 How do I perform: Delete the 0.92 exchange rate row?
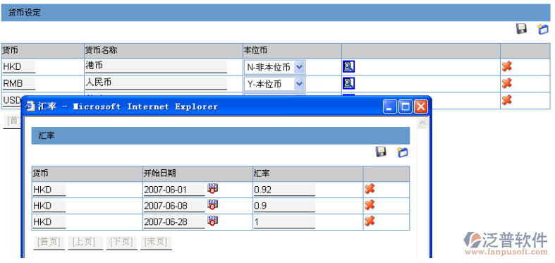click(370, 189)
